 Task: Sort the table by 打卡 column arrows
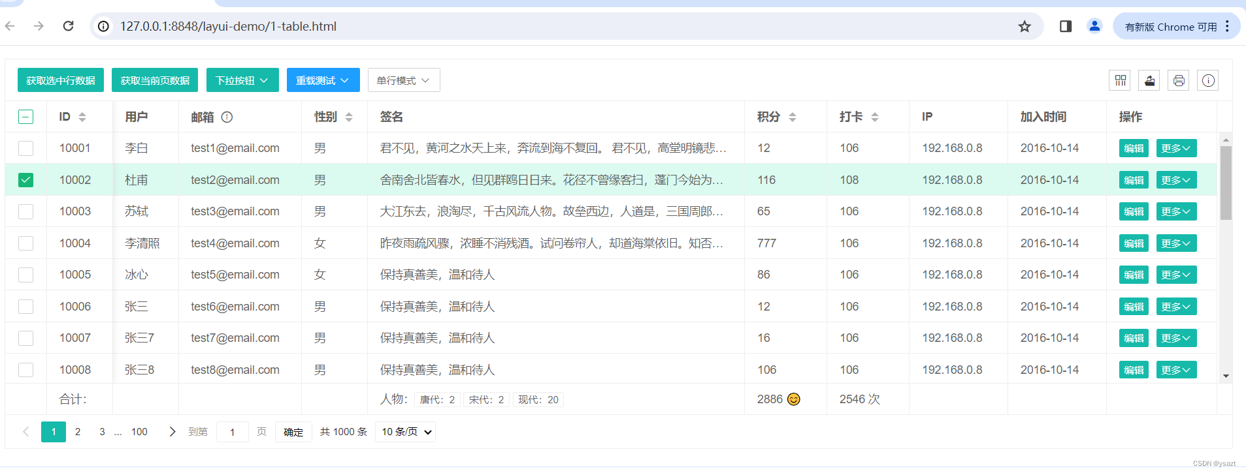click(x=875, y=117)
